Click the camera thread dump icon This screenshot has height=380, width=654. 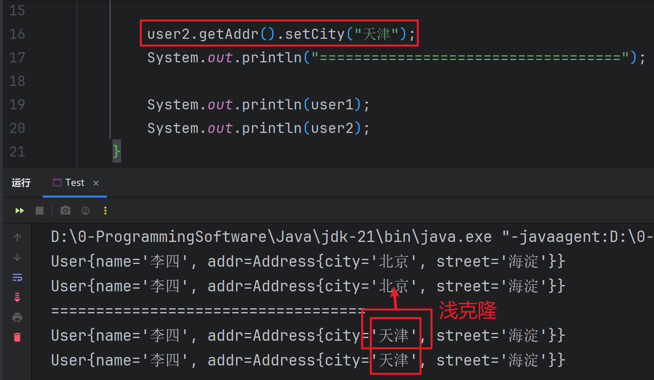(x=65, y=211)
